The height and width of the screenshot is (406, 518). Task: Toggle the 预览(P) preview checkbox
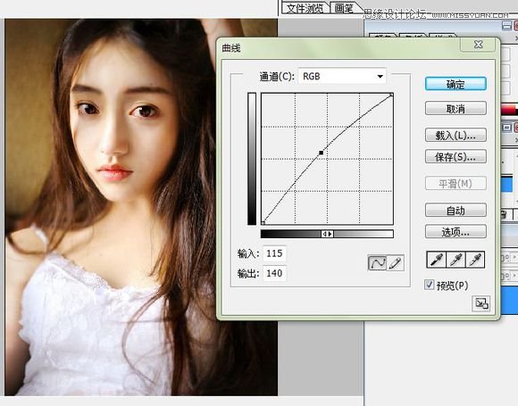(x=429, y=285)
